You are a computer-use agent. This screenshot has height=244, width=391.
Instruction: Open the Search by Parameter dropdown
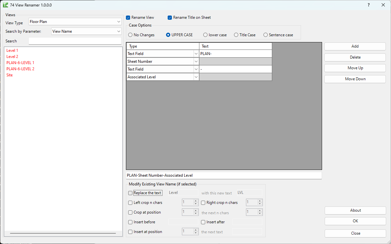click(x=119, y=31)
